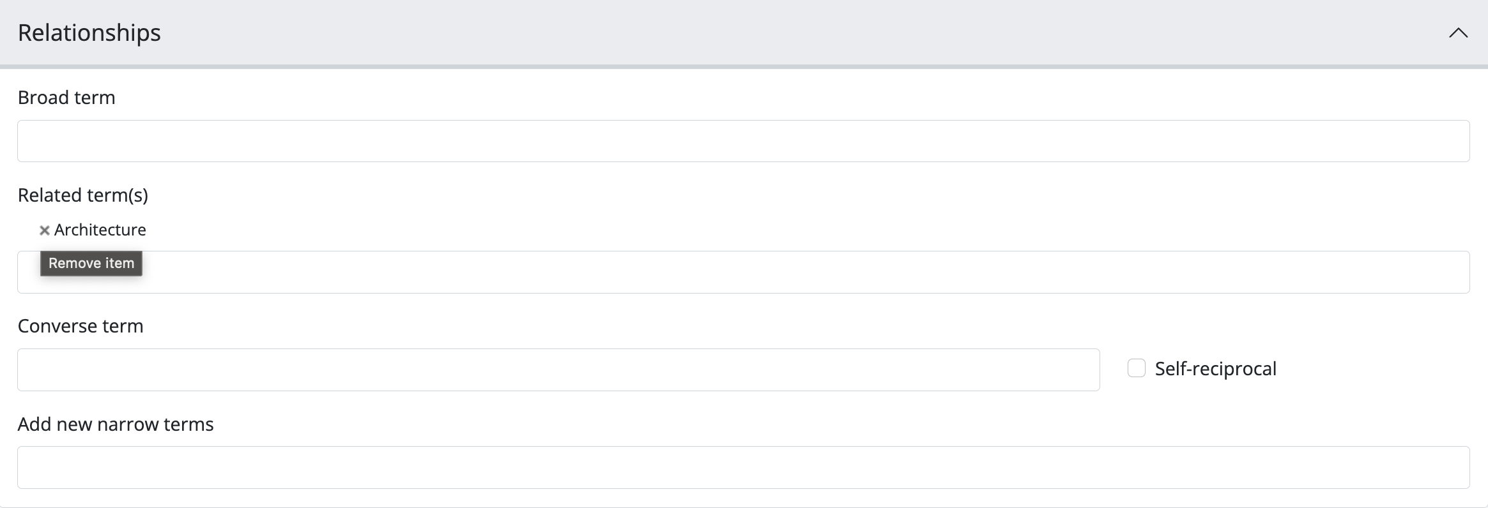Image resolution: width=1488 pixels, height=508 pixels.
Task: Collapse Relationships section using chevron arrow
Action: [x=1458, y=33]
